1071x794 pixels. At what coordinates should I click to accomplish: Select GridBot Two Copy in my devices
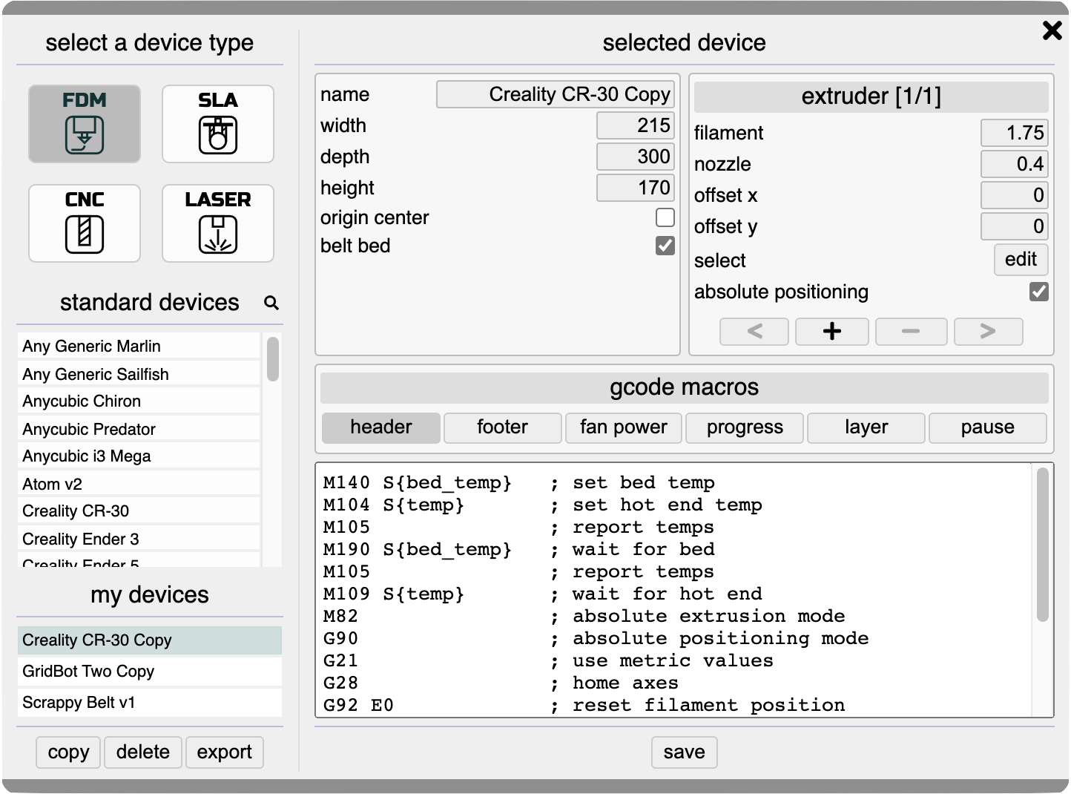click(x=150, y=672)
